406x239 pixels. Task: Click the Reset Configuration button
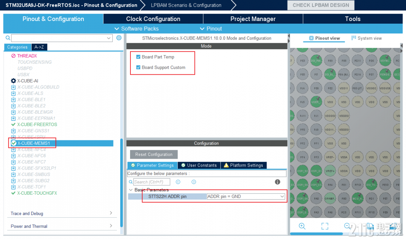pos(154,155)
